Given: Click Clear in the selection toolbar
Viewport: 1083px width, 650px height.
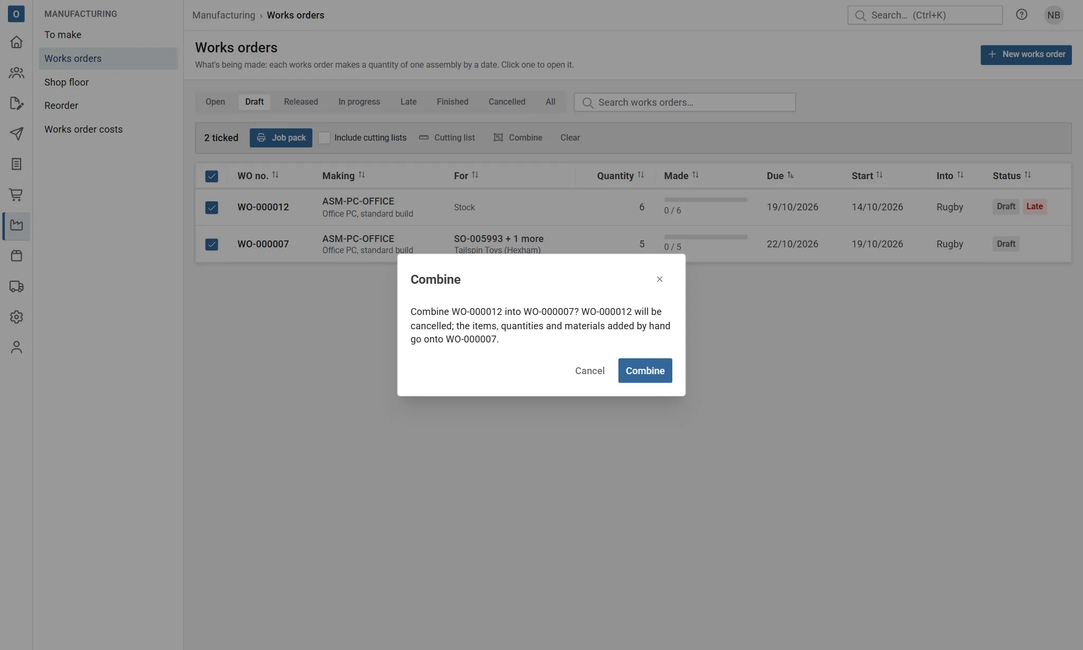Looking at the screenshot, I should 570,138.
